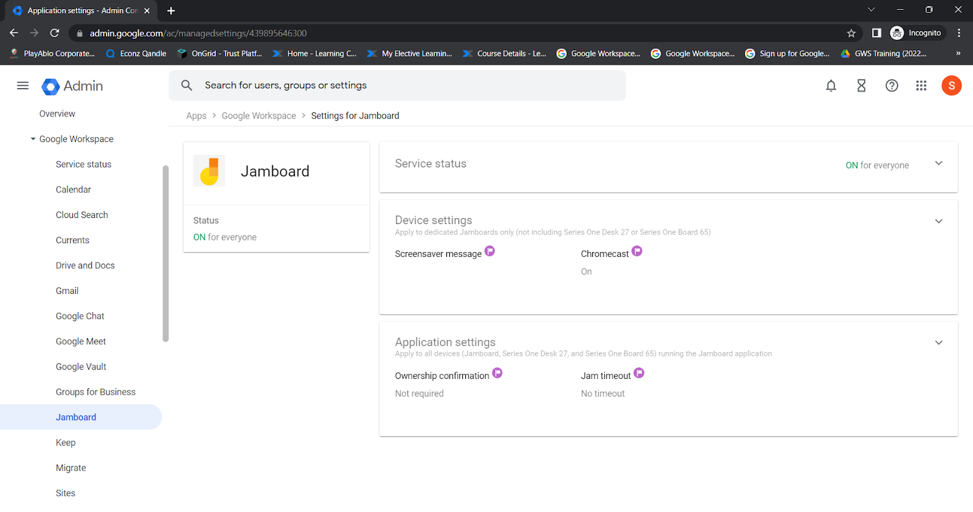Open Sites in the sidebar
Image resolution: width=973 pixels, height=512 pixels.
click(x=65, y=493)
